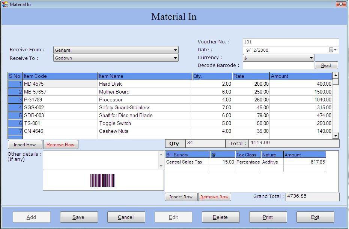
Task: Click Remove Row below the item grid
Action: pos(60,144)
